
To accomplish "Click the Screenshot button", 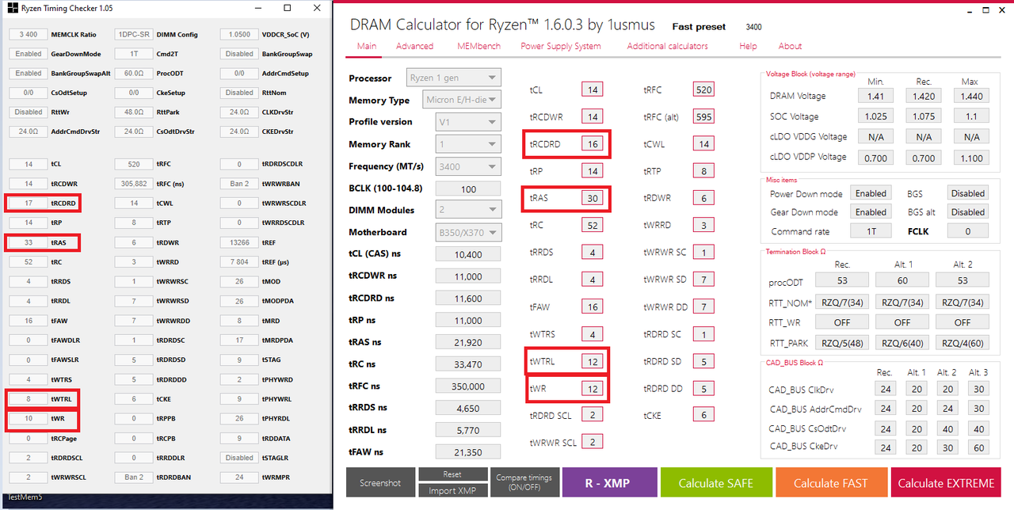I will point(379,483).
